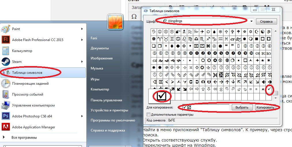This screenshot has height=147, width=292.
Task: Select the Gemini zodiac symbol
Action: 172,39
